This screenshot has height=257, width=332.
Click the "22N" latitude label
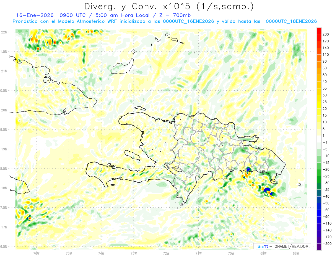[x=4, y=32]
